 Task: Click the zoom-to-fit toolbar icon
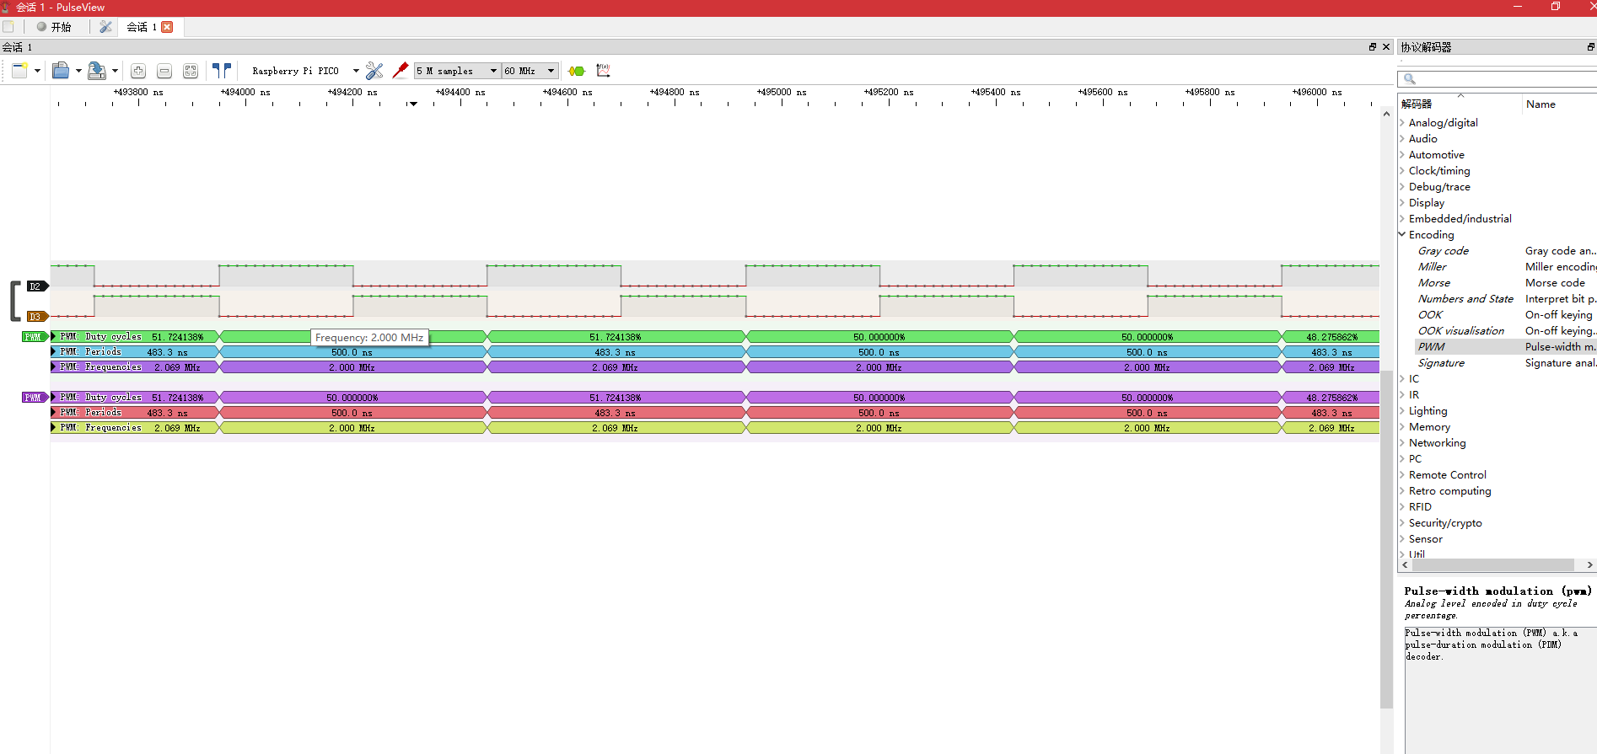(x=191, y=72)
